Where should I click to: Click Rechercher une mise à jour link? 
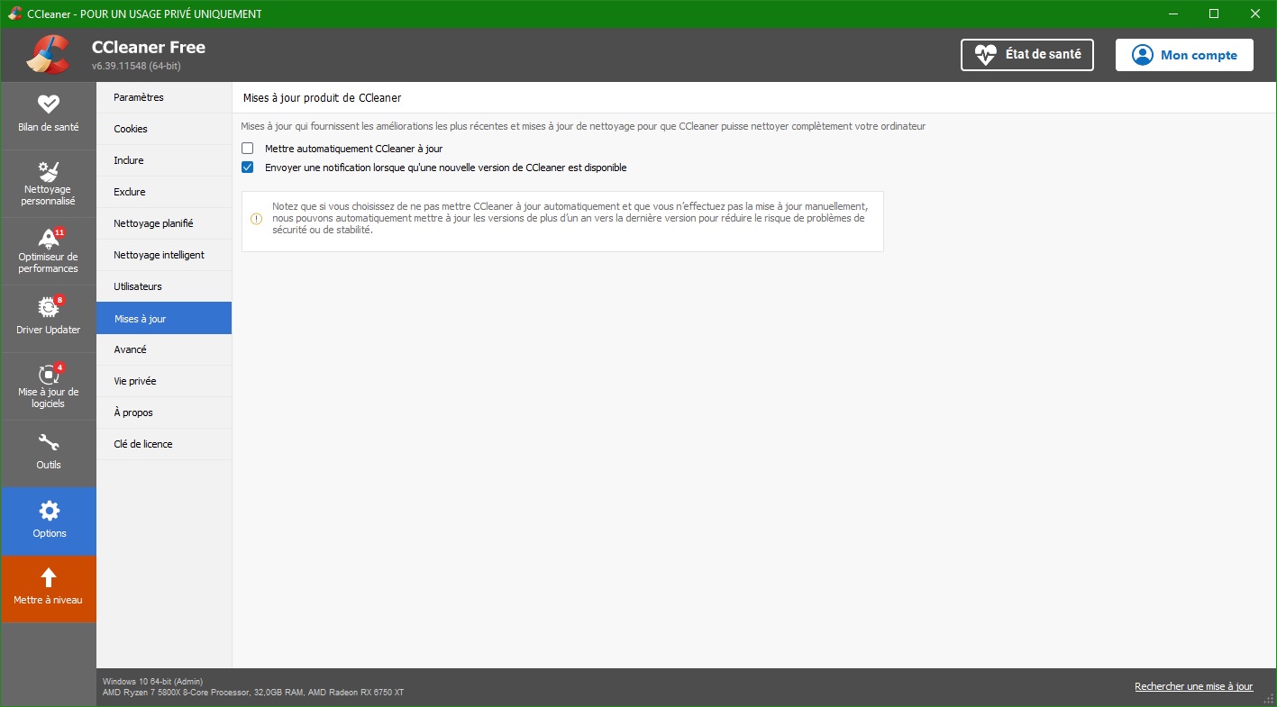point(1193,686)
